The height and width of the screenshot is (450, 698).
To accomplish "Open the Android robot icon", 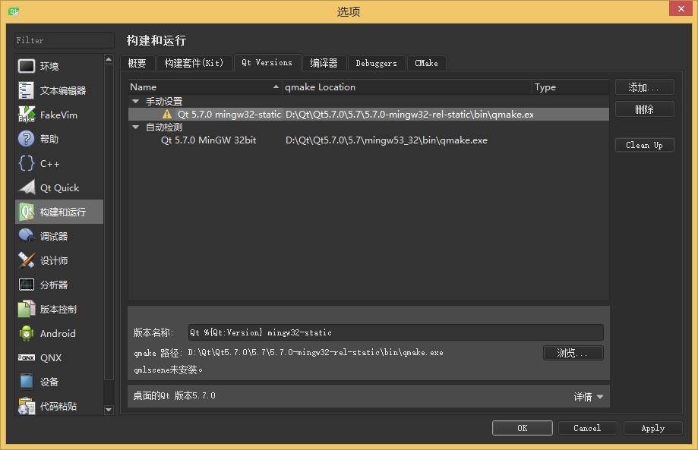I will 27,333.
